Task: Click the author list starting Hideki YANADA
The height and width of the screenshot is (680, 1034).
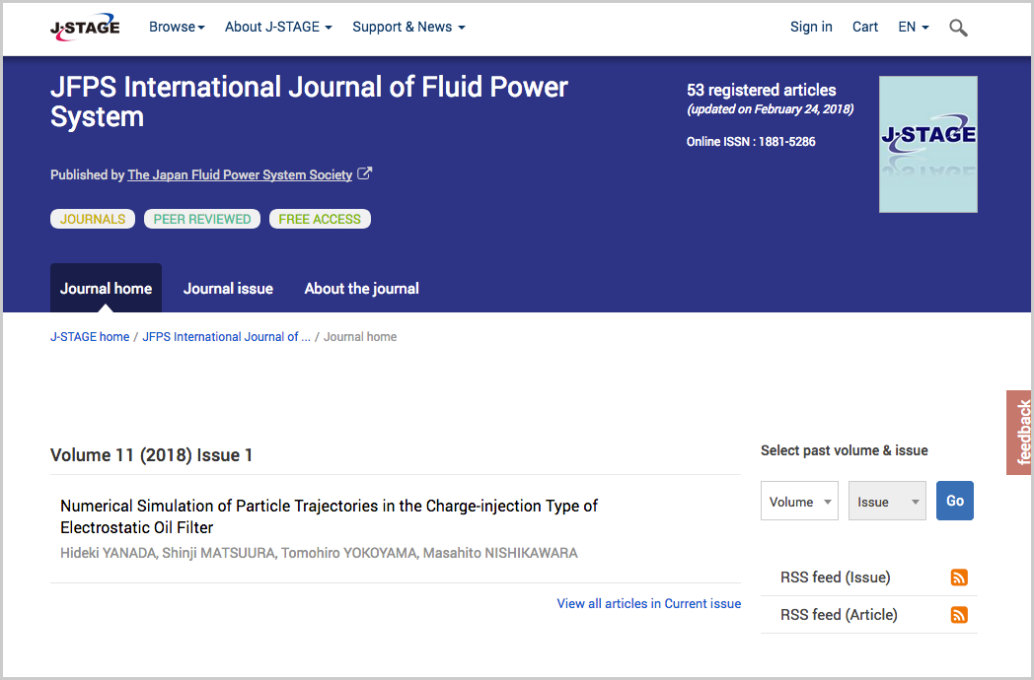Action: 319,553
